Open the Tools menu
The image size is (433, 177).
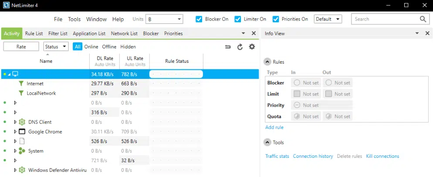point(74,19)
